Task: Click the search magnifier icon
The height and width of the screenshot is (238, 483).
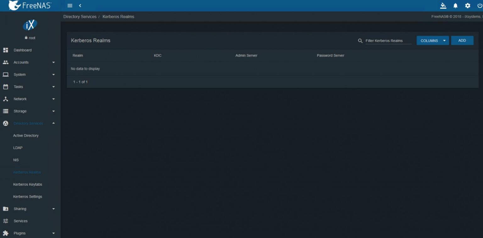Action: coord(360,41)
